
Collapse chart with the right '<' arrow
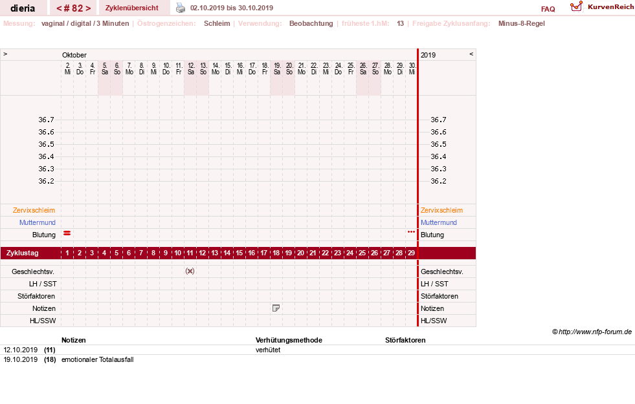point(471,54)
